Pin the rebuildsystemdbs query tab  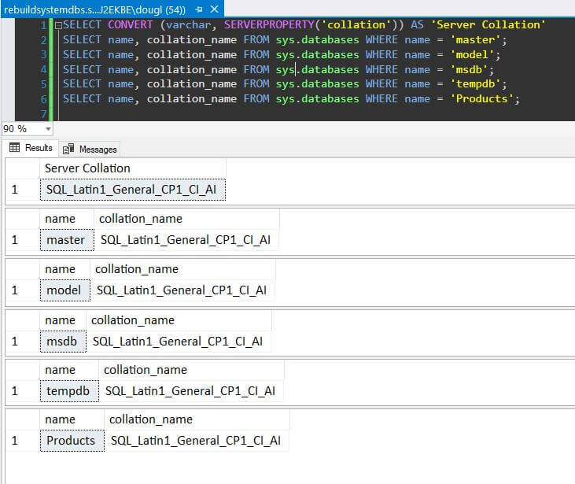click(197, 9)
